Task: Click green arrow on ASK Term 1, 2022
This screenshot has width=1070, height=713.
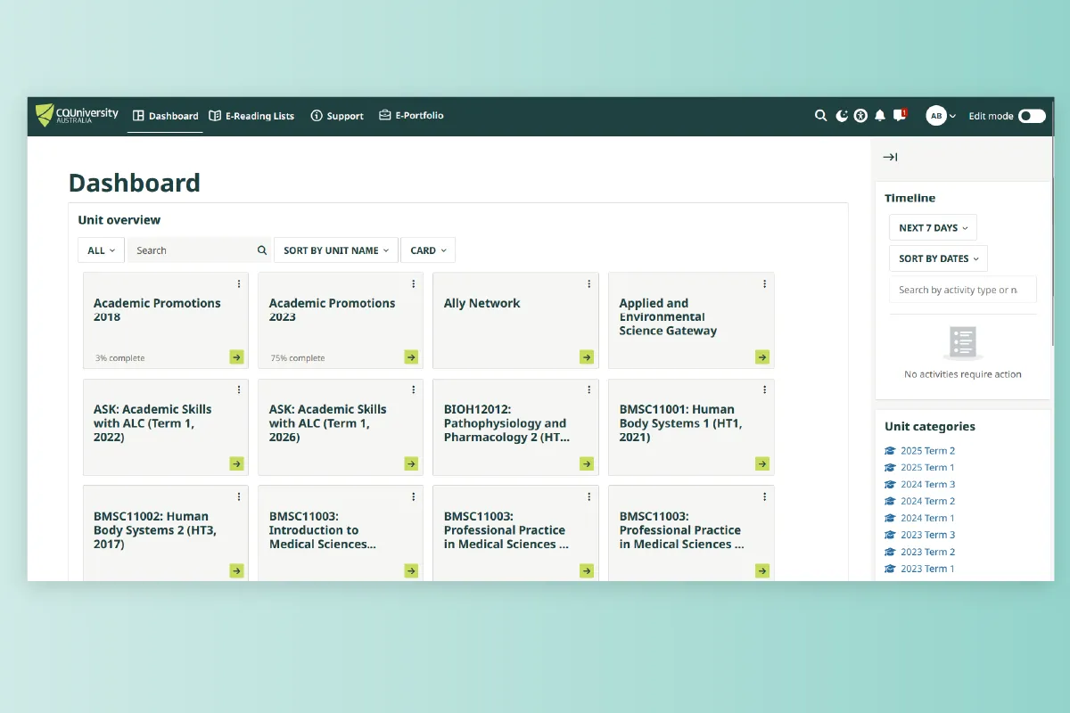Action: coord(236,463)
